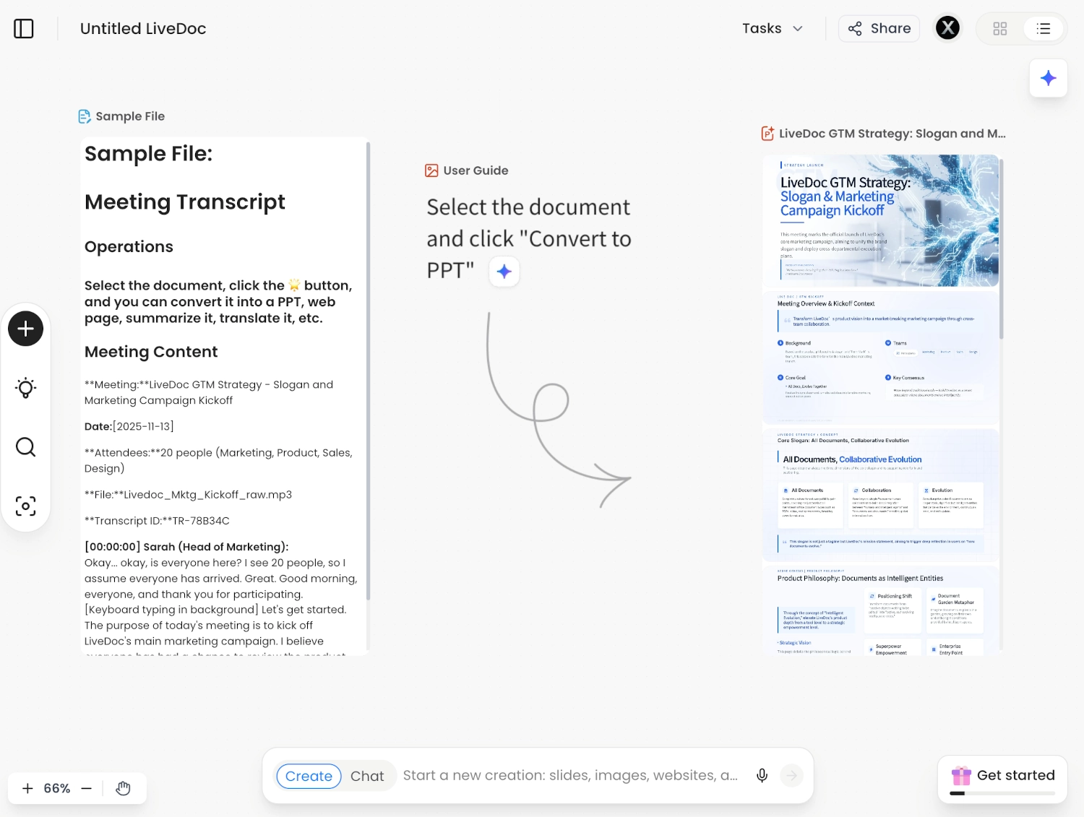Open the Get started gift panel

pyautogui.click(x=1002, y=779)
